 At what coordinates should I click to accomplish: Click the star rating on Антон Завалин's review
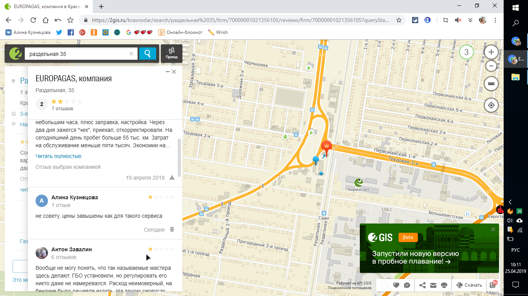point(161,249)
